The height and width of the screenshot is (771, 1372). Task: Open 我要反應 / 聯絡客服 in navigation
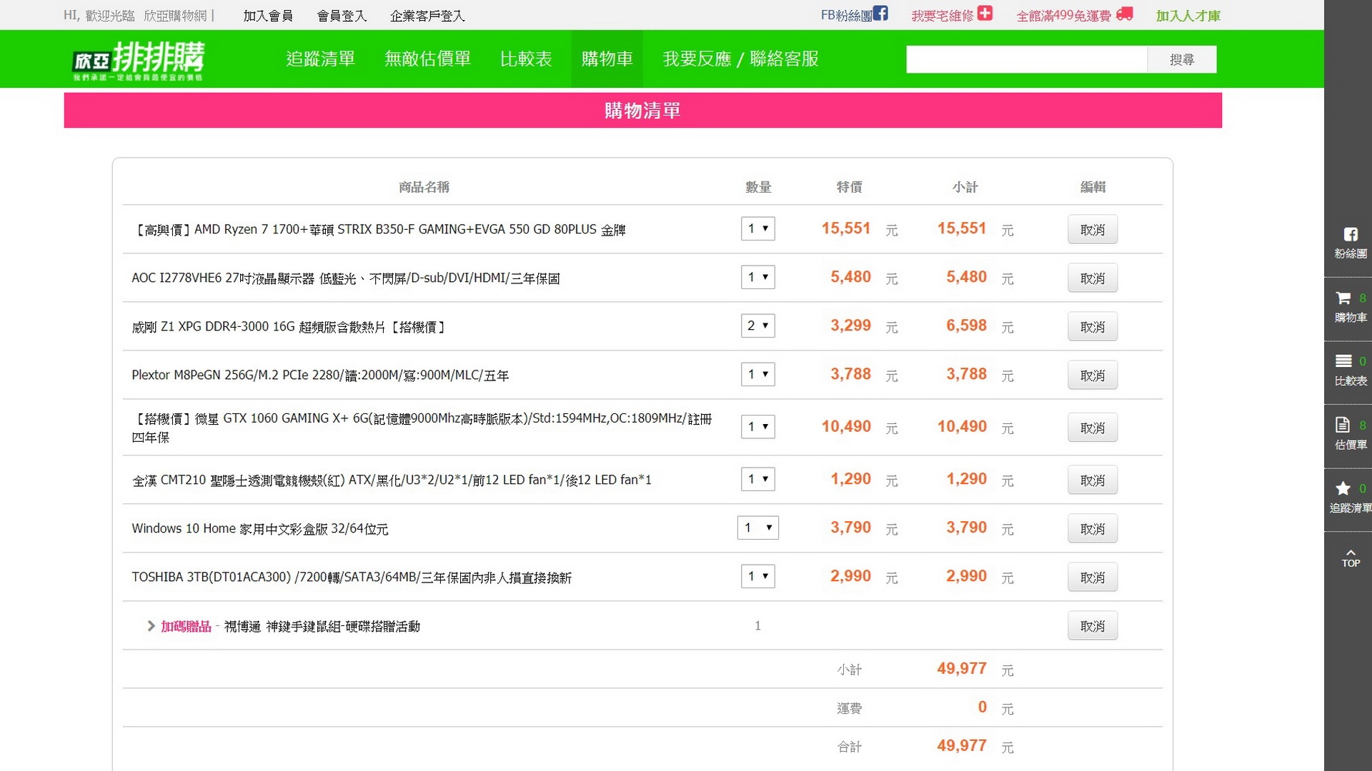[x=740, y=59]
